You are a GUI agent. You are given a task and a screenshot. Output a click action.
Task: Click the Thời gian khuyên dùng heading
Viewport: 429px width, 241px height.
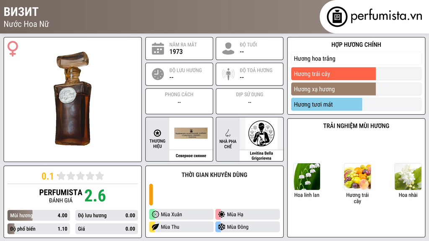[214, 175]
